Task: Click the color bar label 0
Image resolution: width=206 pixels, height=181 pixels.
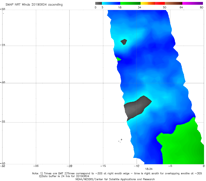Action: 95,7
